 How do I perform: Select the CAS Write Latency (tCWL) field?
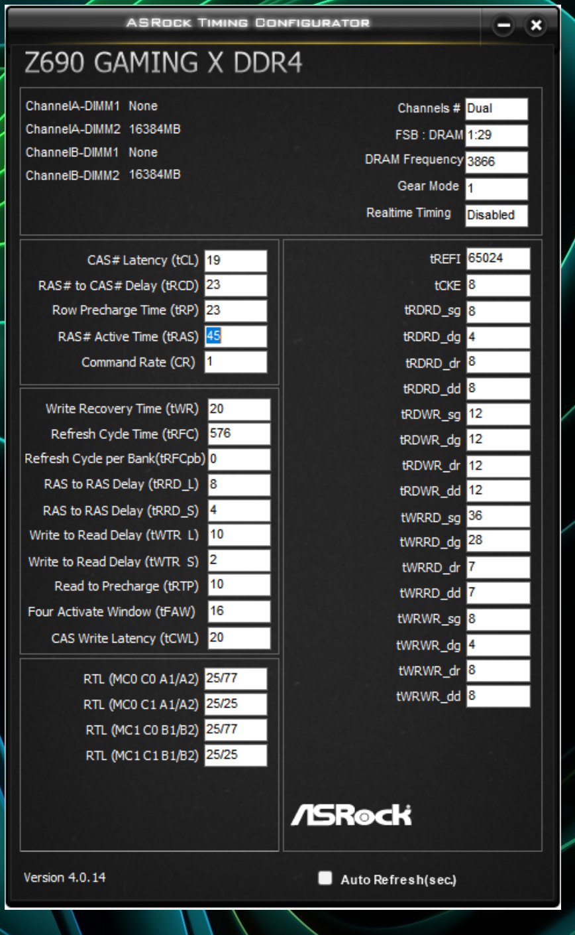pos(239,638)
